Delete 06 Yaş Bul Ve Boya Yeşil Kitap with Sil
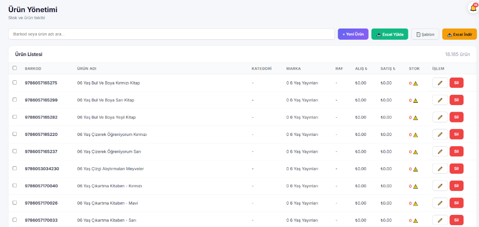The image size is (479, 227). pyautogui.click(x=457, y=117)
